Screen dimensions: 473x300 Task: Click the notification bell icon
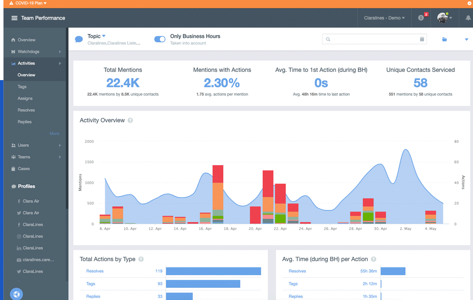(x=468, y=18)
